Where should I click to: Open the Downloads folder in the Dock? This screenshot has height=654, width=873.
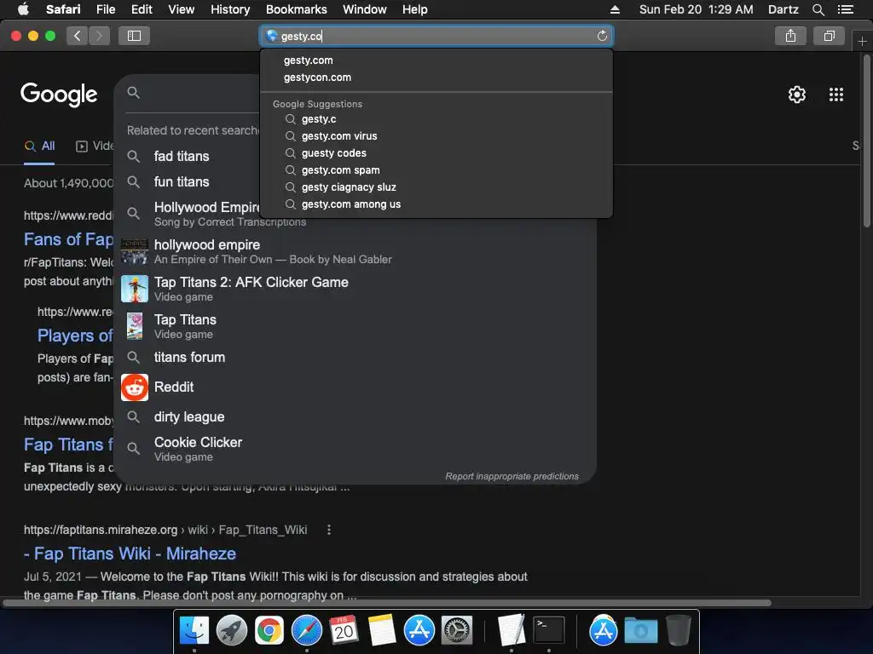point(641,631)
